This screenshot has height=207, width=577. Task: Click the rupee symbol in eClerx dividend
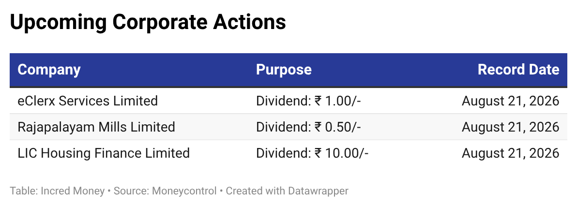319,101
